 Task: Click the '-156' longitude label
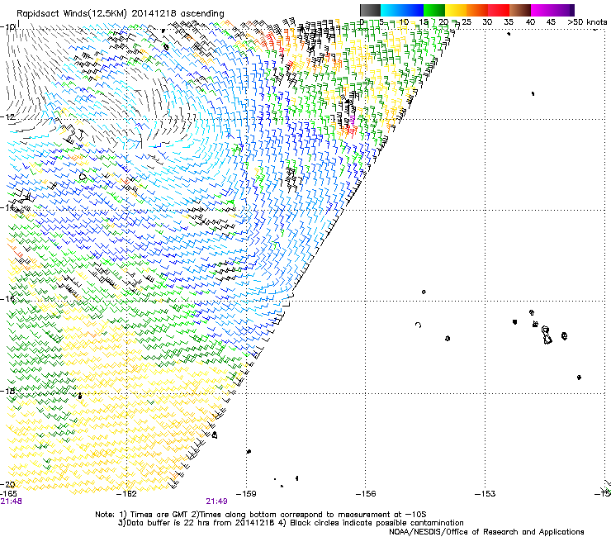coord(366,494)
